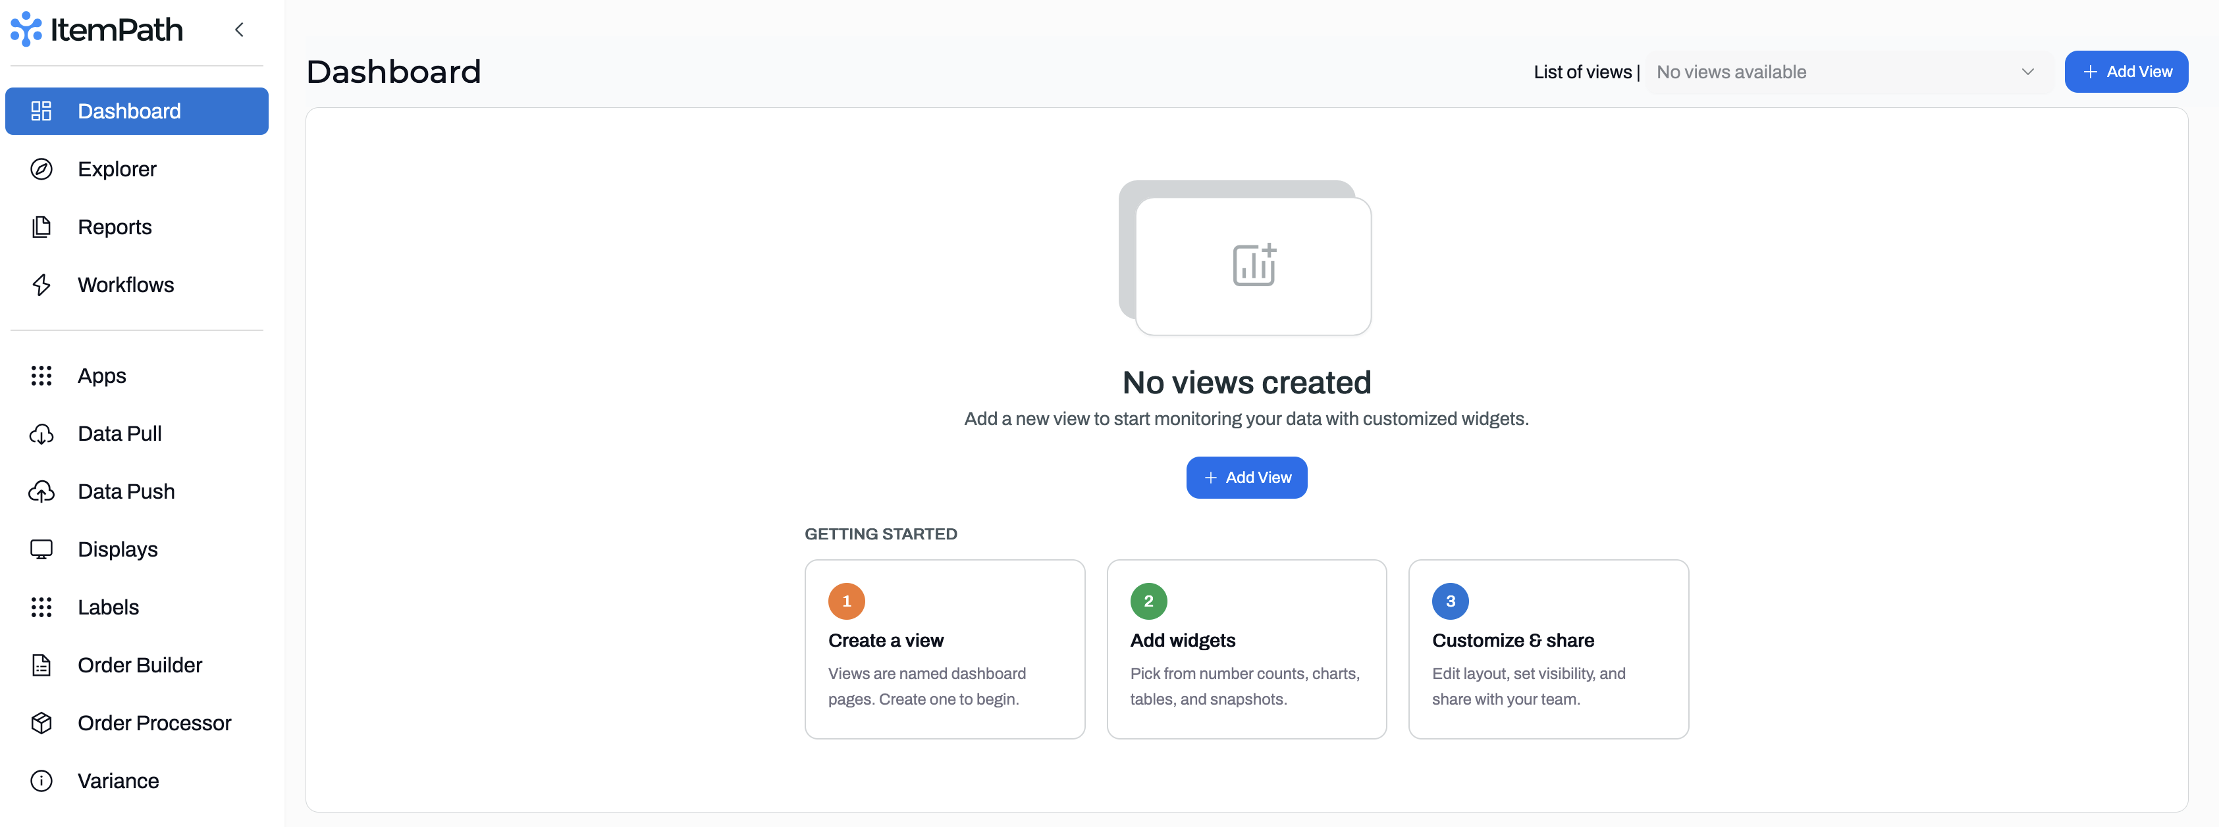Click the Order Builder file icon
Screen dimensions: 2219x827
41,665
